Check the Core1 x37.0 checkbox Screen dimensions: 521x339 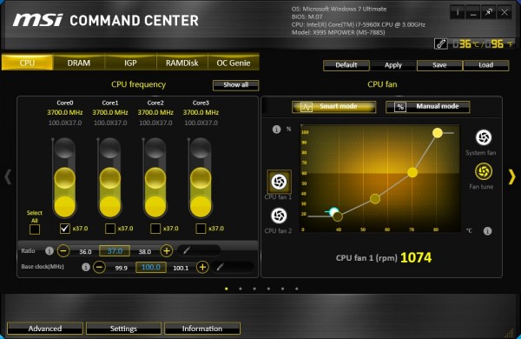click(110, 229)
